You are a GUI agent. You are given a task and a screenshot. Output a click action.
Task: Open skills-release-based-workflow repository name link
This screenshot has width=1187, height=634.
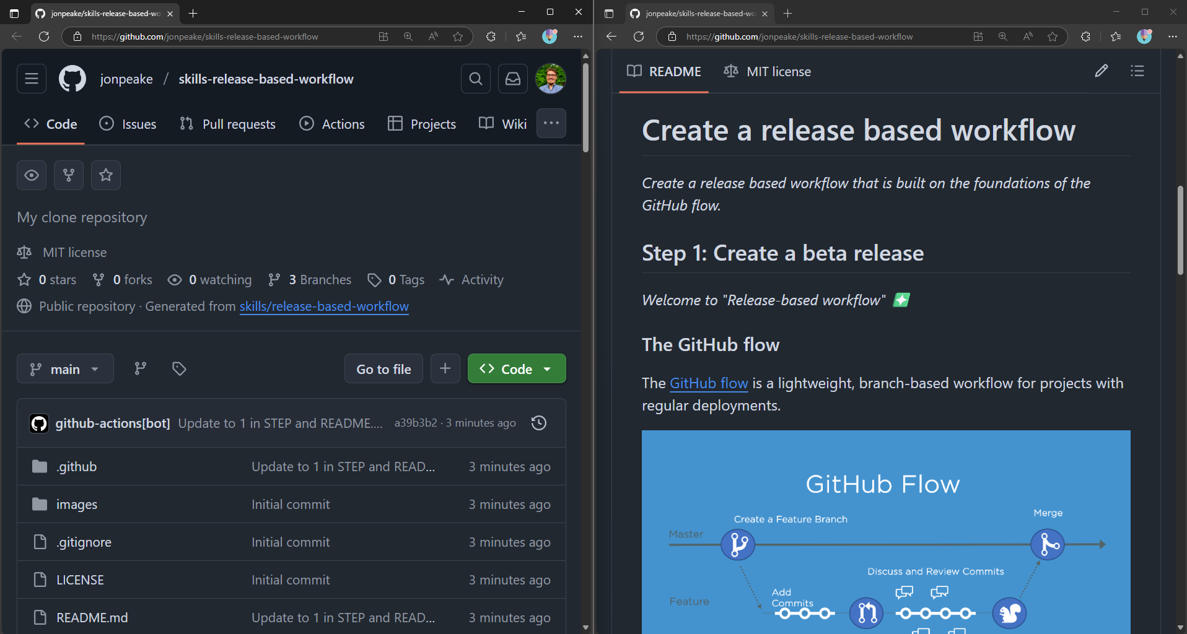tap(266, 79)
